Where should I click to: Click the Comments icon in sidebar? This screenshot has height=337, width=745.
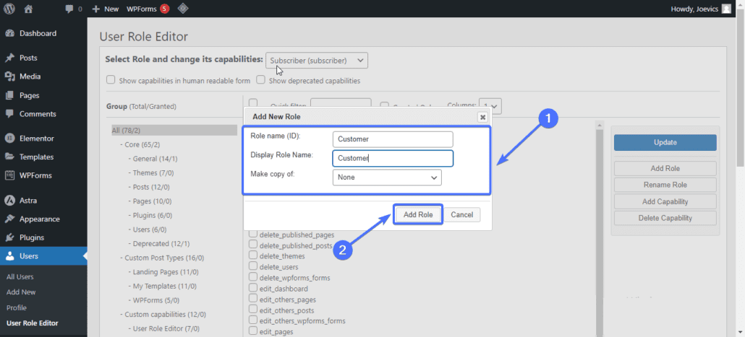pyautogui.click(x=9, y=114)
